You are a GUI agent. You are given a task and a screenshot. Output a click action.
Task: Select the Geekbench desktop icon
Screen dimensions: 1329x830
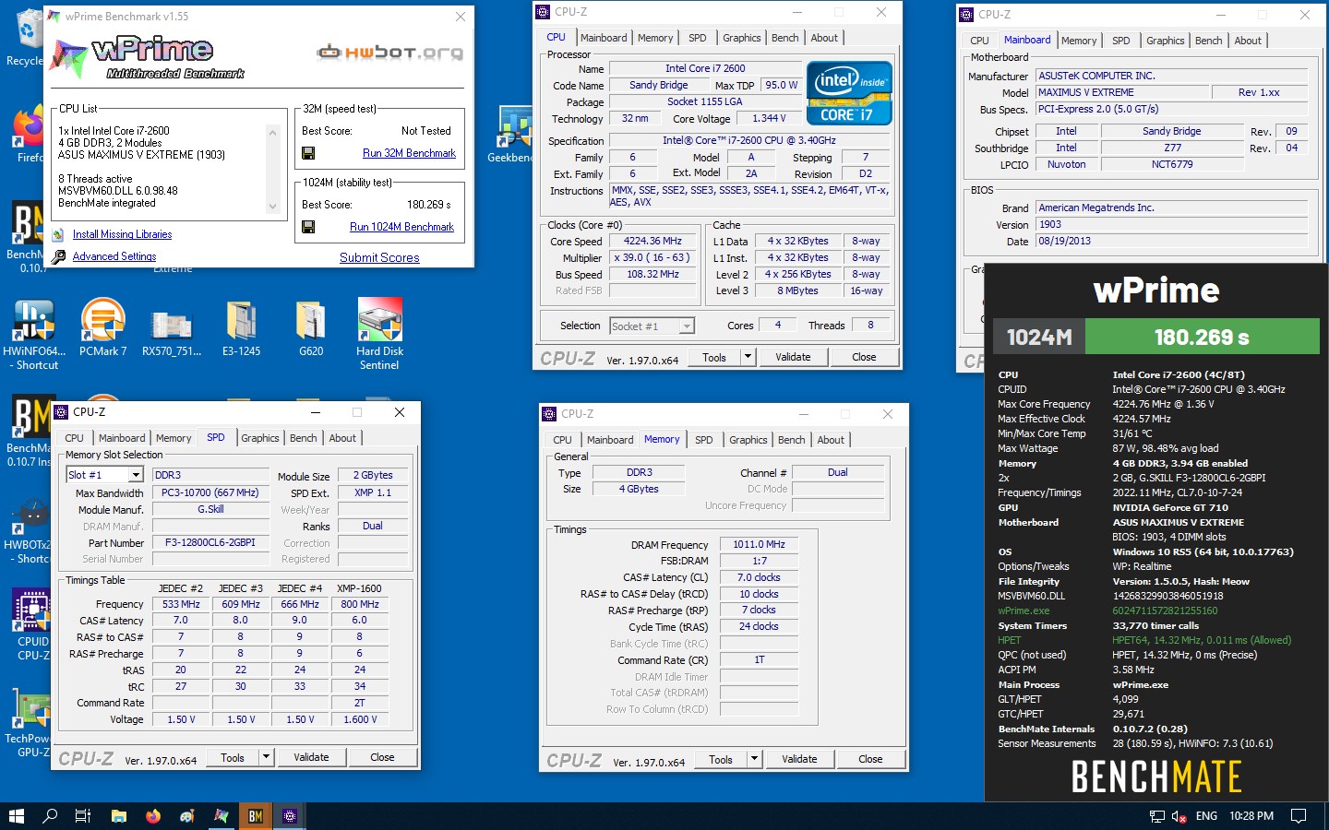(x=513, y=135)
